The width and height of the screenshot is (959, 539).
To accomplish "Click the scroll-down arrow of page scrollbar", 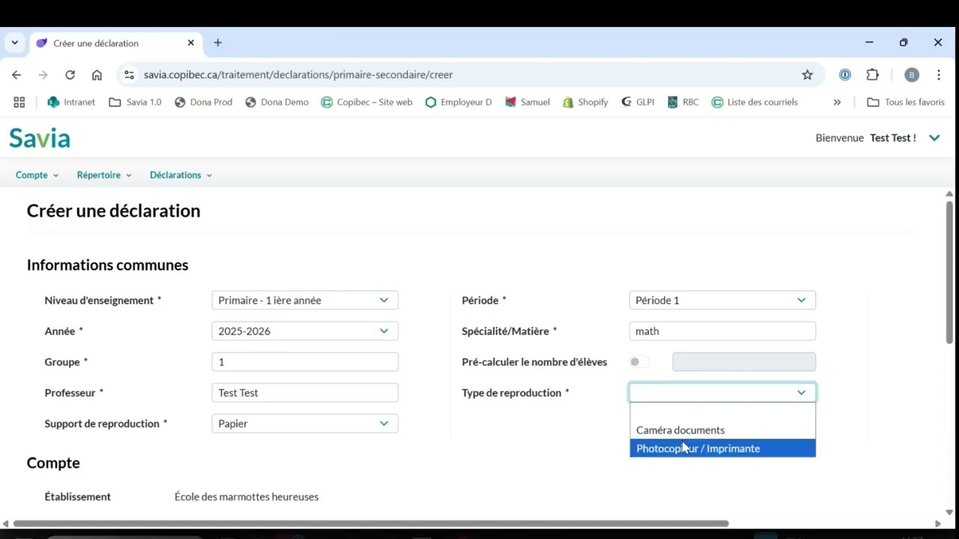I will pyautogui.click(x=950, y=513).
